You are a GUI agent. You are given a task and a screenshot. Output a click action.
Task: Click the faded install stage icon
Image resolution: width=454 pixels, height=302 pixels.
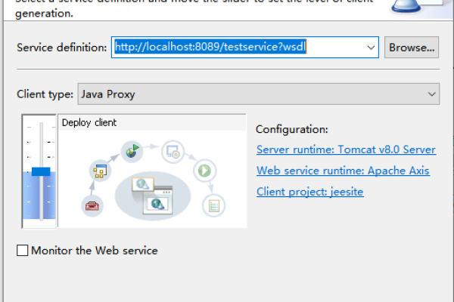pos(173,152)
